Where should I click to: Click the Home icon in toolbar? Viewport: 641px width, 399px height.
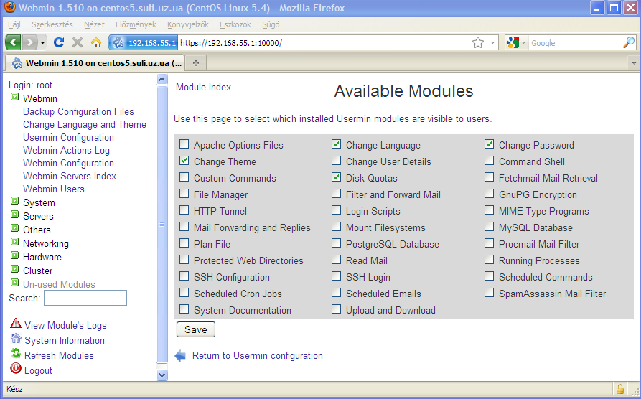pos(95,42)
